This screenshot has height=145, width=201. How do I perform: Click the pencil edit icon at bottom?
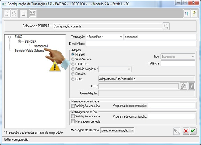point(177,131)
